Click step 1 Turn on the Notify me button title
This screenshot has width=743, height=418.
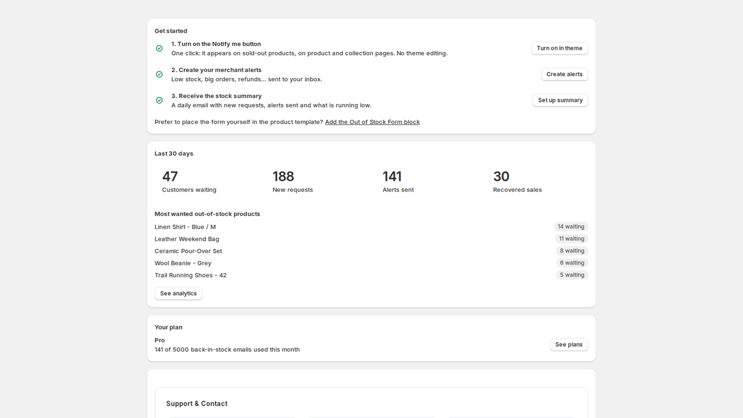(x=216, y=44)
